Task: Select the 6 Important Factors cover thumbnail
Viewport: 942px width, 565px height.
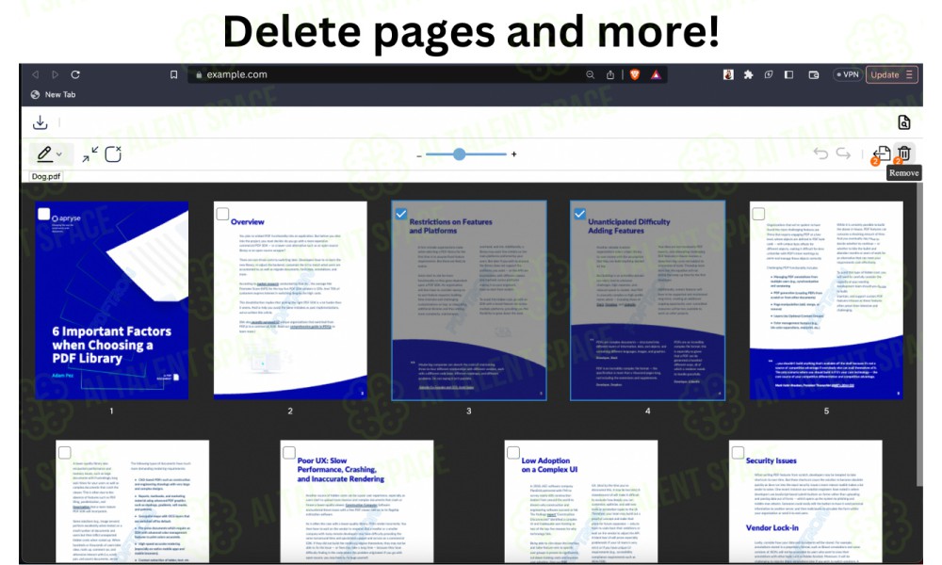Action: [x=112, y=300]
